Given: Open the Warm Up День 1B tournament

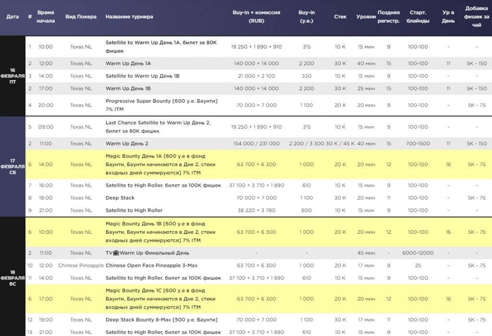Looking at the screenshot, I should point(128,88).
